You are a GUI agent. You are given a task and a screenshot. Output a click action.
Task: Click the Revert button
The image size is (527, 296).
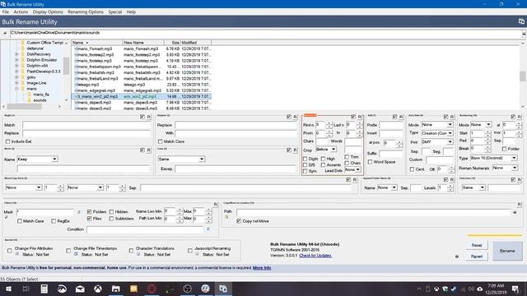(477, 257)
